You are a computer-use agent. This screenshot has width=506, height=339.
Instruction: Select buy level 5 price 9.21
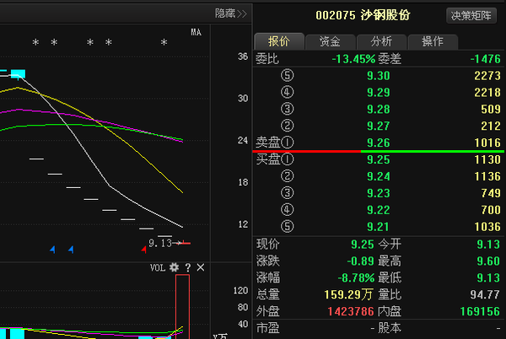[x=379, y=227]
